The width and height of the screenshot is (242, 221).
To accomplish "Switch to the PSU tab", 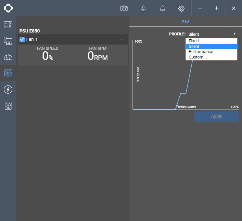I will pos(185,21).
